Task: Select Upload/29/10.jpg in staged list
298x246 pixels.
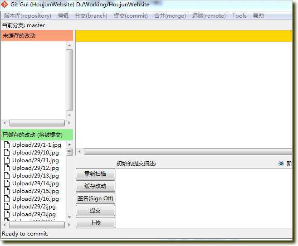Action: [35, 153]
